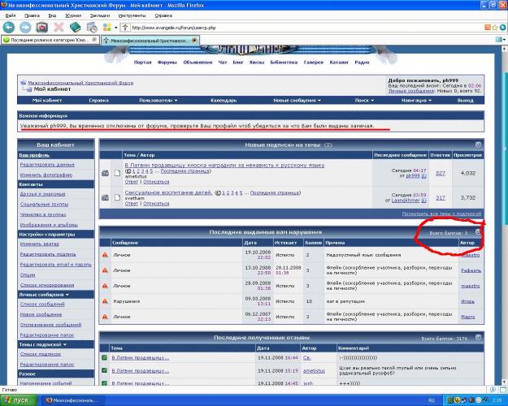Screen dimensions: 508x406
Task: Click the browser Forward arrow button
Action: [x=25, y=27]
